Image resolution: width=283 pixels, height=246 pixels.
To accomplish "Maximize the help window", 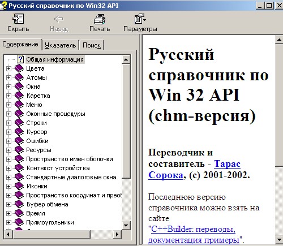I will 269,6.
